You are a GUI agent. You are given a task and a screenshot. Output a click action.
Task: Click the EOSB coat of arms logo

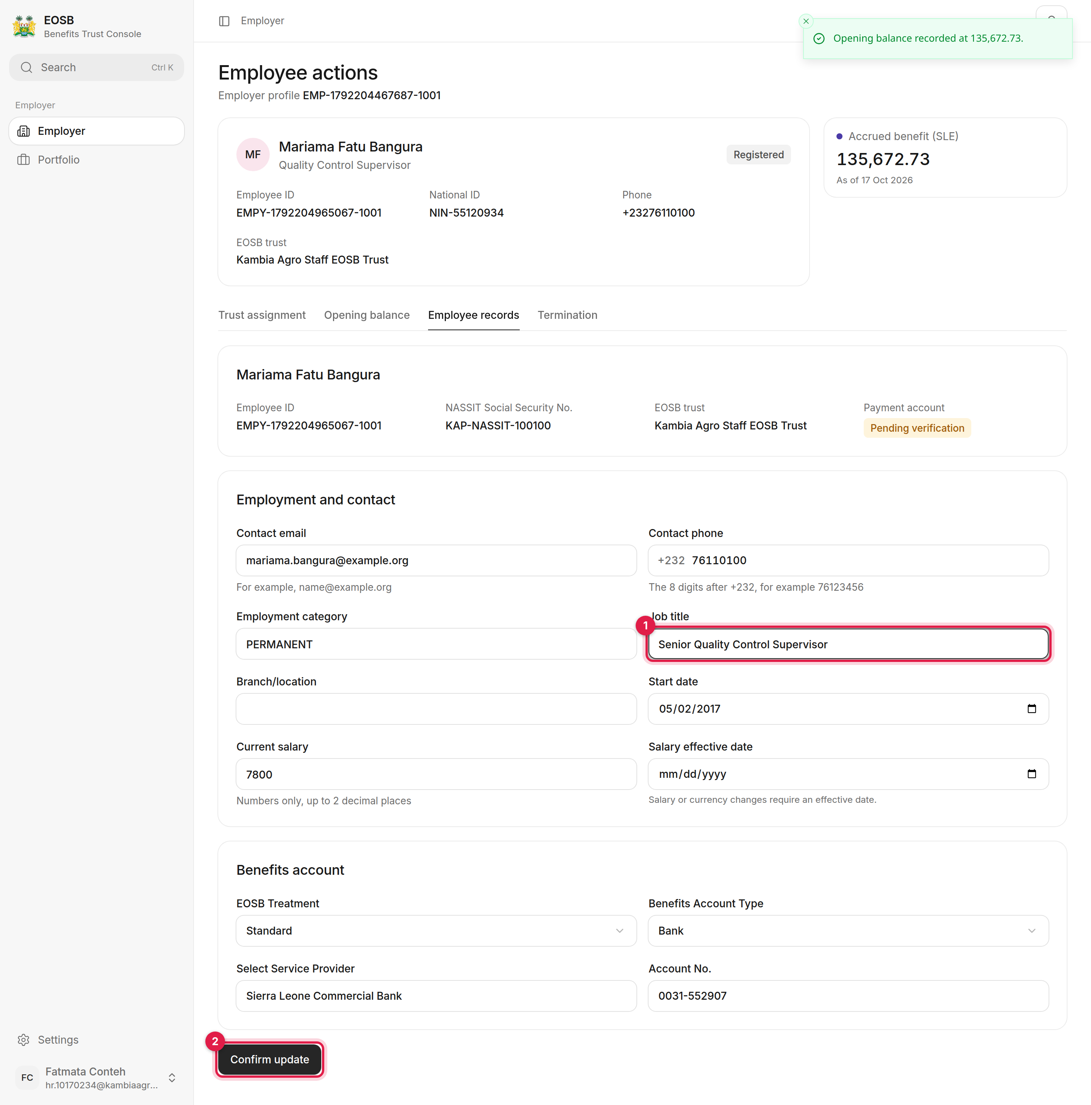25,26
